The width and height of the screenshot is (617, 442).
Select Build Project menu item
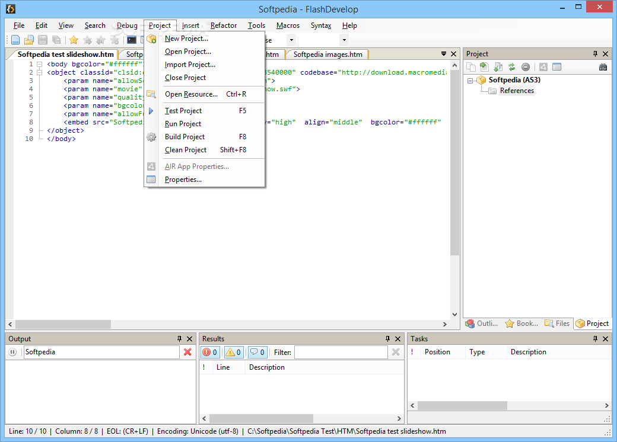pyautogui.click(x=204, y=137)
